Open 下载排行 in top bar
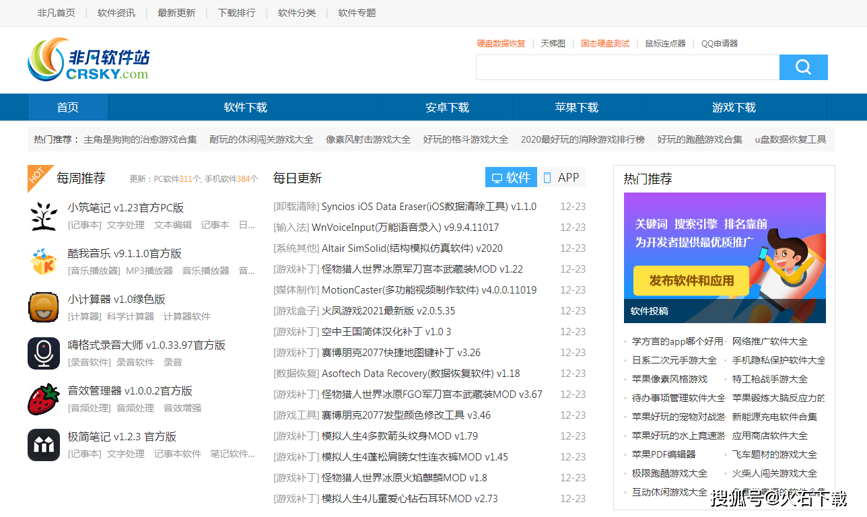The image size is (867, 517). click(236, 13)
